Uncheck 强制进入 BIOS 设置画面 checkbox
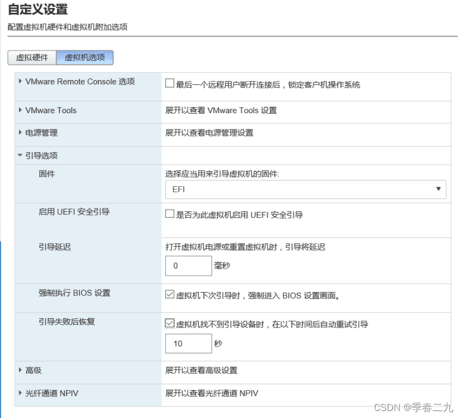The width and height of the screenshot is (462, 418). (x=169, y=294)
